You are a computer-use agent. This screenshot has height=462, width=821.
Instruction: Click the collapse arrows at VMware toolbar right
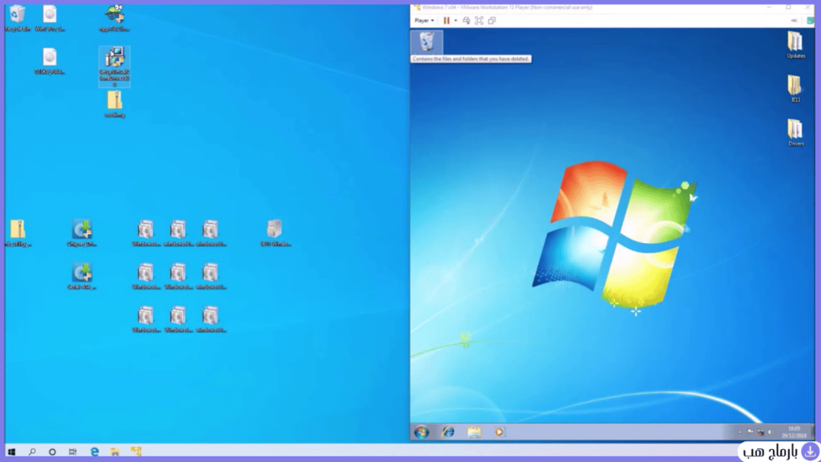pyautogui.click(x=794, y=20)
